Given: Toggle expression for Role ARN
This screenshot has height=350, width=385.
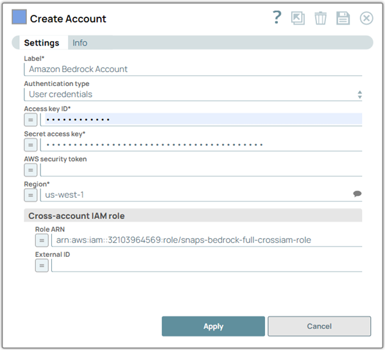Looking at the screenshot, I should tap(42, 240).
